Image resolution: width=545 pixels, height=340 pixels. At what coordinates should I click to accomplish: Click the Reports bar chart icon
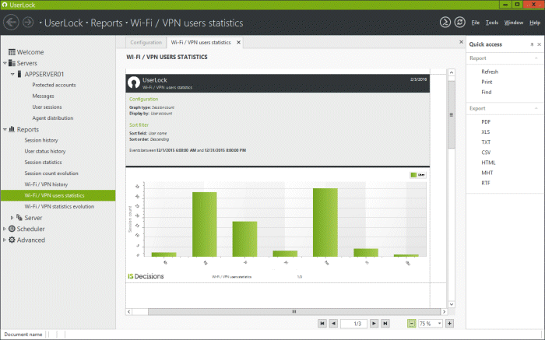(x=12, y=129)
